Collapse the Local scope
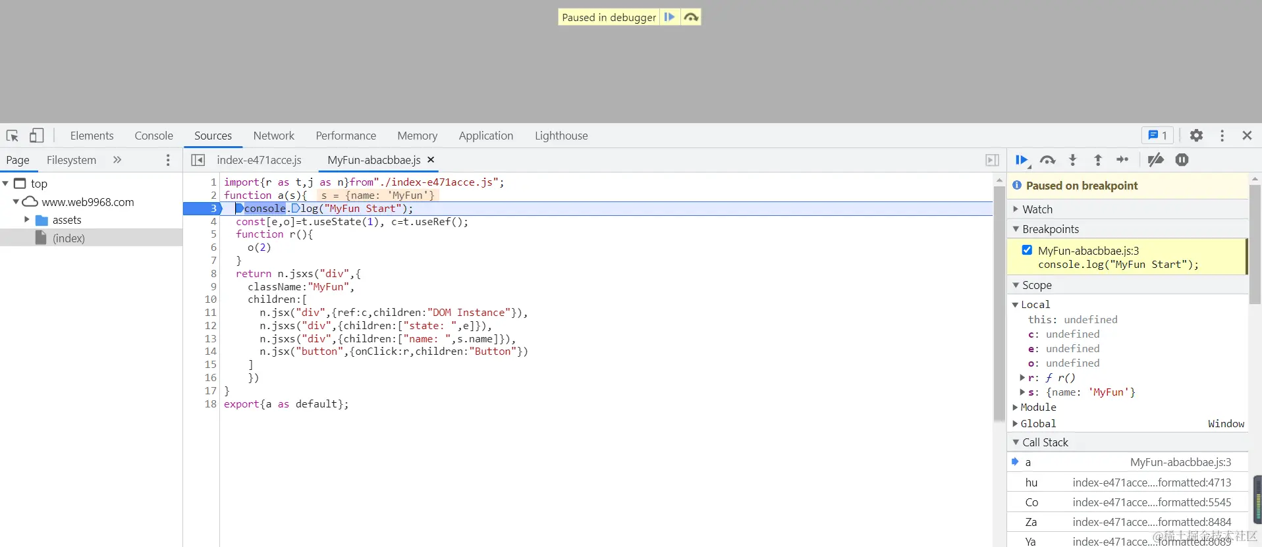The image size is (1262, 547). 1015,305
